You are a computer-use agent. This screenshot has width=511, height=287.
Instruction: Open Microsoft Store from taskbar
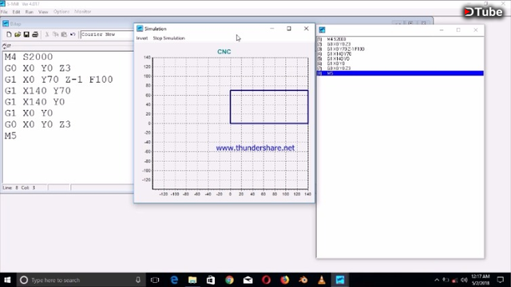point(211,280)
